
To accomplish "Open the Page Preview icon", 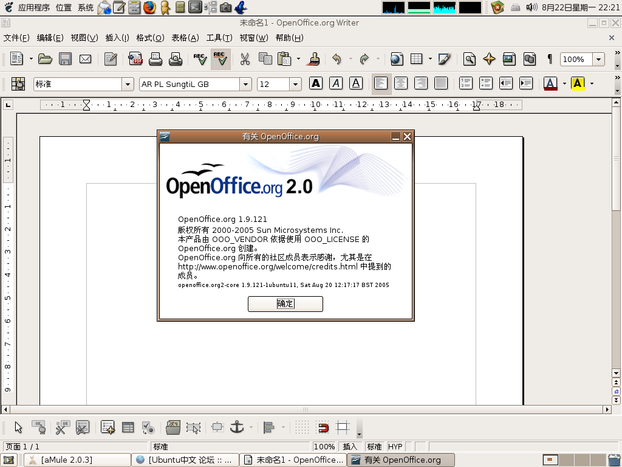I will [176, 59].
